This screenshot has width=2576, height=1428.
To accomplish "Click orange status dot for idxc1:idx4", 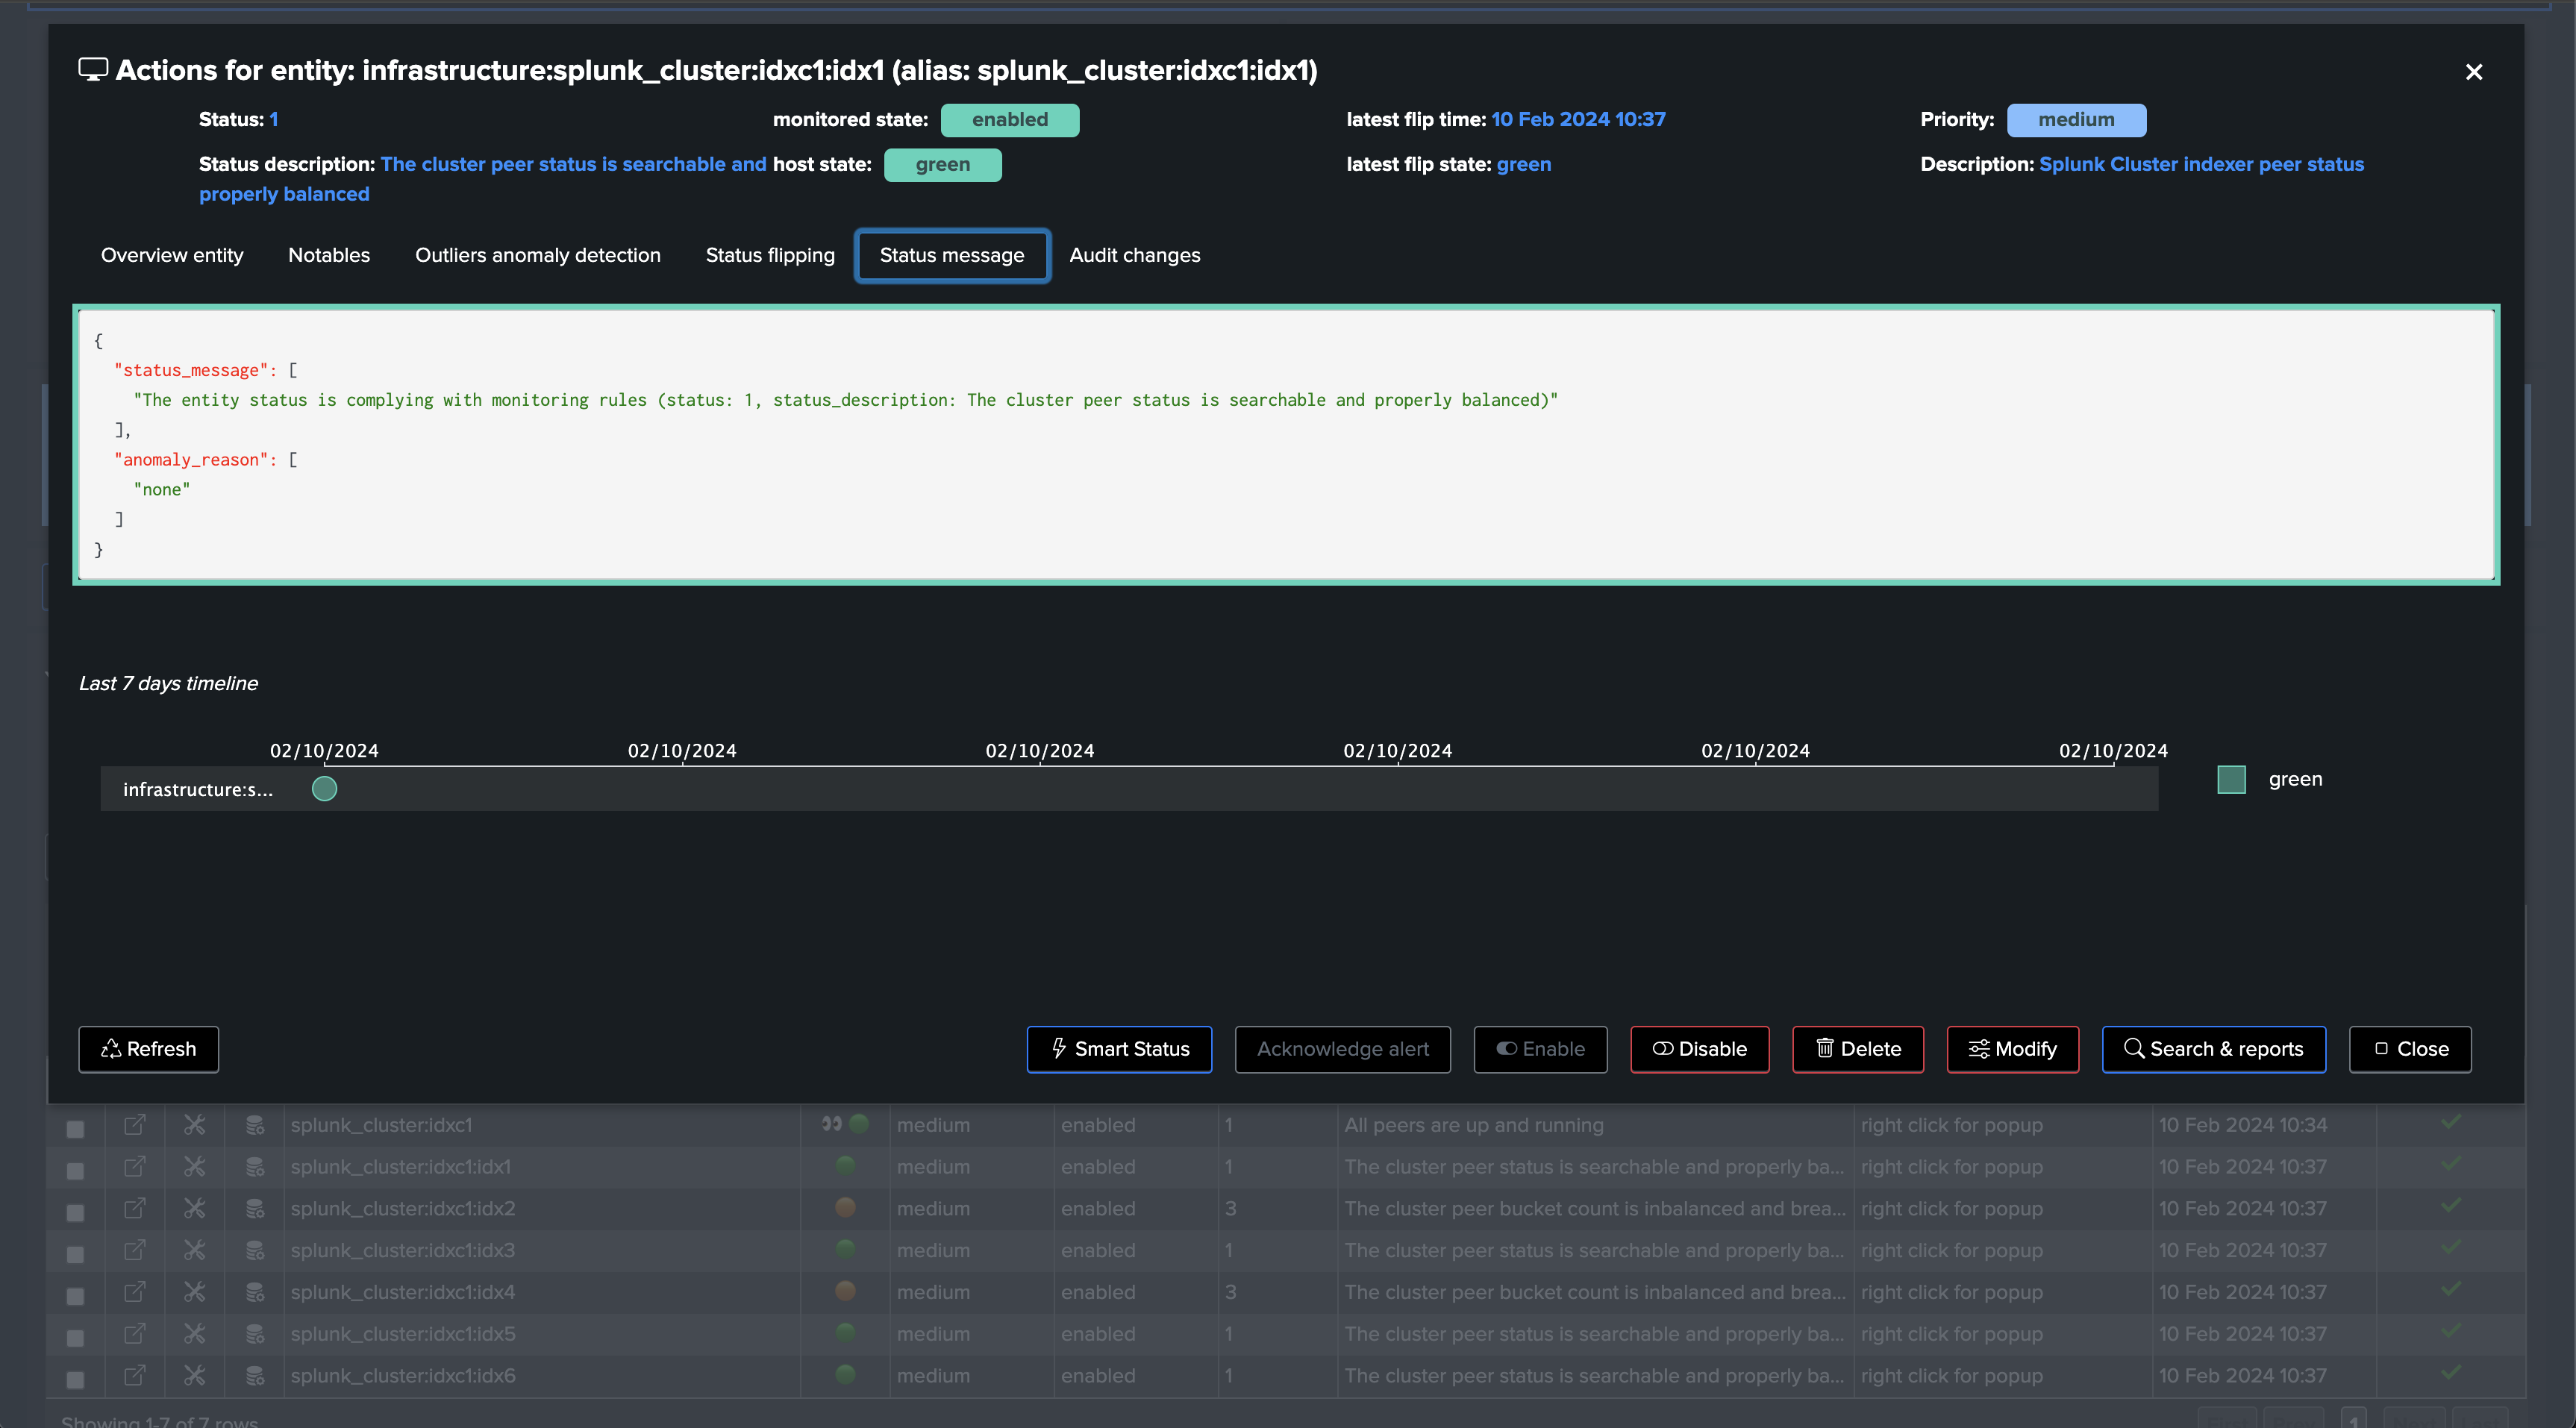I will pyautogui.click(x=845, y=1290).
